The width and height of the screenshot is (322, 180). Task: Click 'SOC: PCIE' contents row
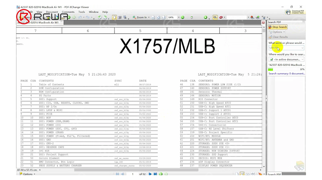[x=89, y=114]
